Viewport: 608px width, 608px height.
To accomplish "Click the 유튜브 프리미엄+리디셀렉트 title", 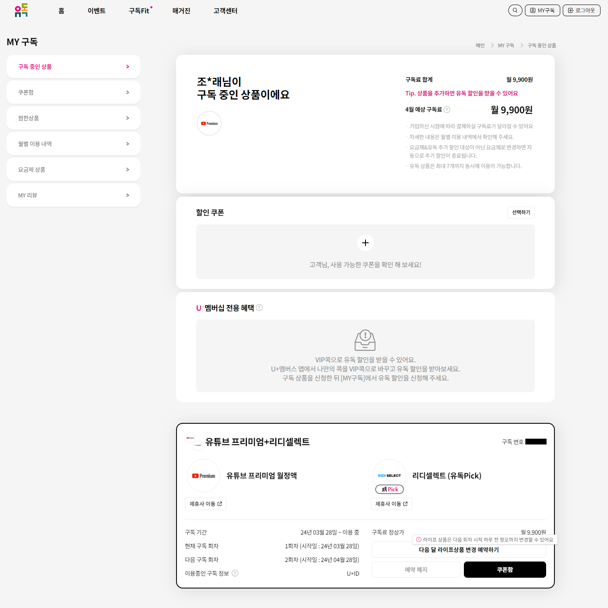I will [257, 442].
